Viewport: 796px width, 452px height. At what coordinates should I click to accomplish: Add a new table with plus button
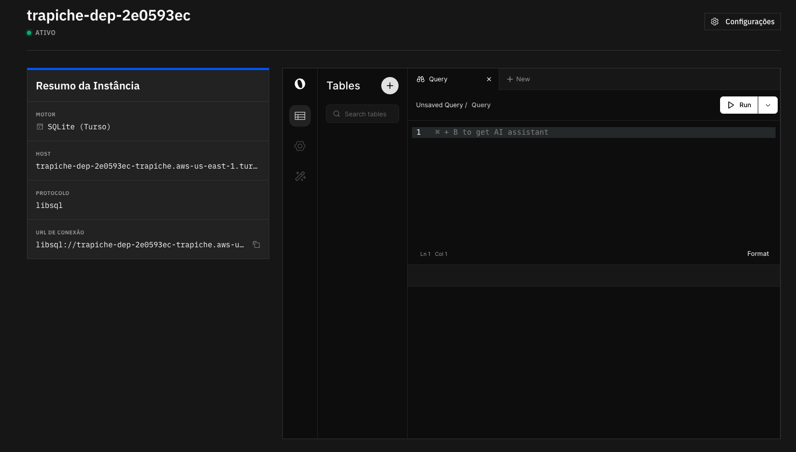click(x=390, y=86)
